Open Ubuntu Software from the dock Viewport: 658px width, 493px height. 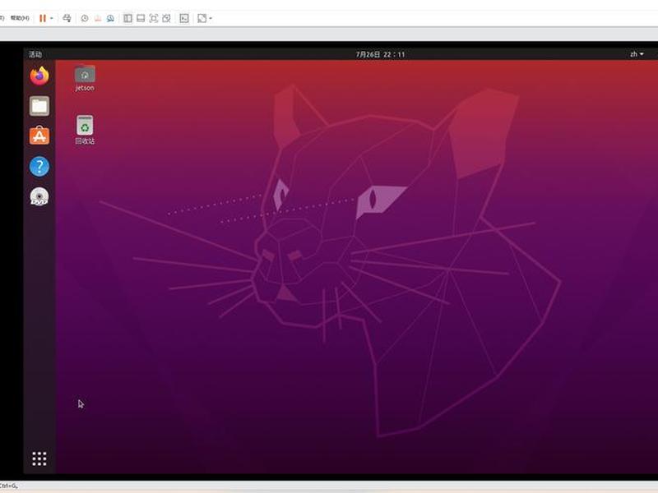tap(39, 136)
